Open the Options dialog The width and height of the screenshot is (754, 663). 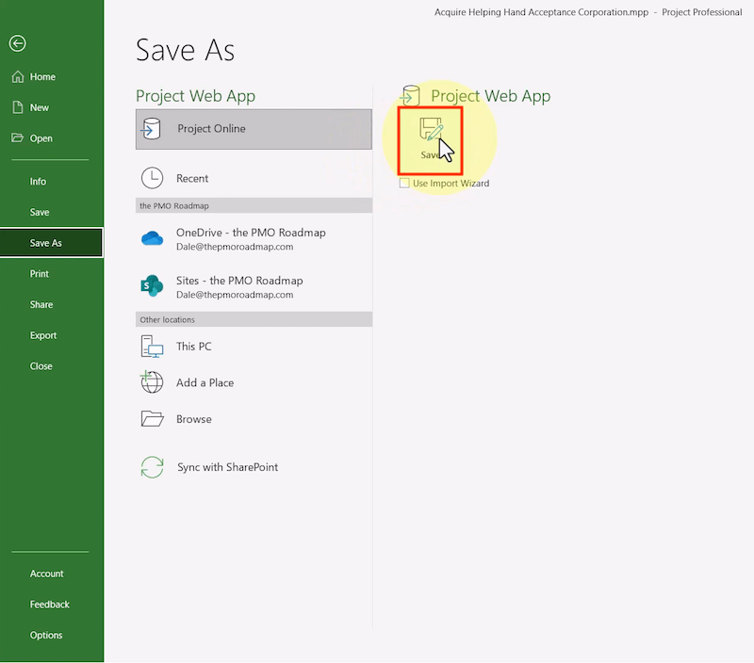[x=45, y=636]
